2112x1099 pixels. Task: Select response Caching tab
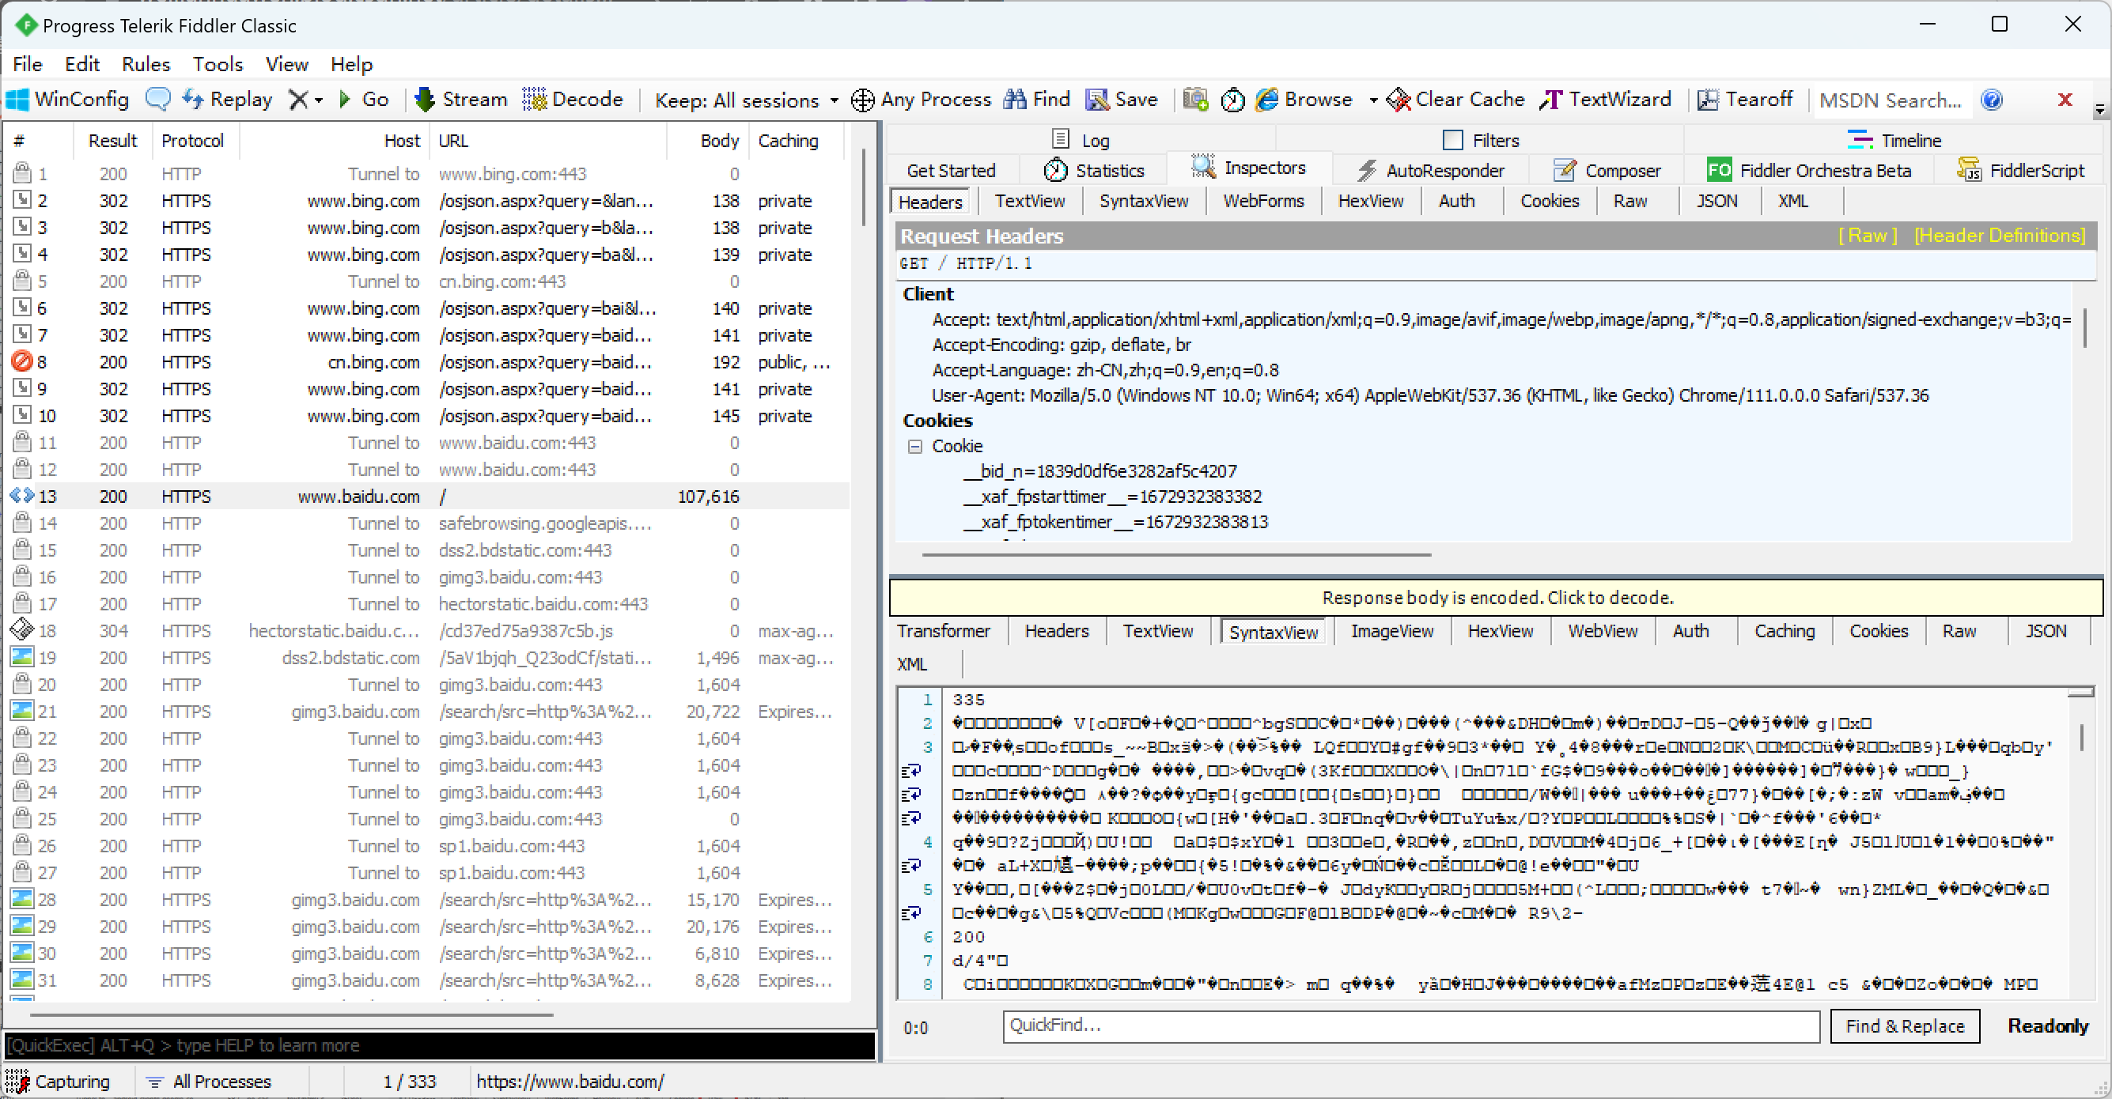(1784, 631)
